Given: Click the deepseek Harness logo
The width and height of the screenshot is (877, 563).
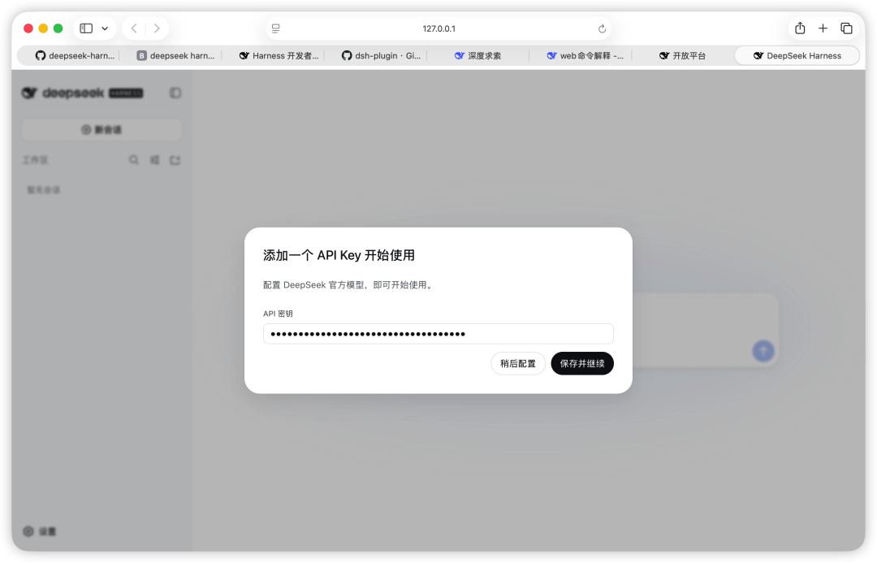Looking at the screenshot, I should [x=82, y=93].
